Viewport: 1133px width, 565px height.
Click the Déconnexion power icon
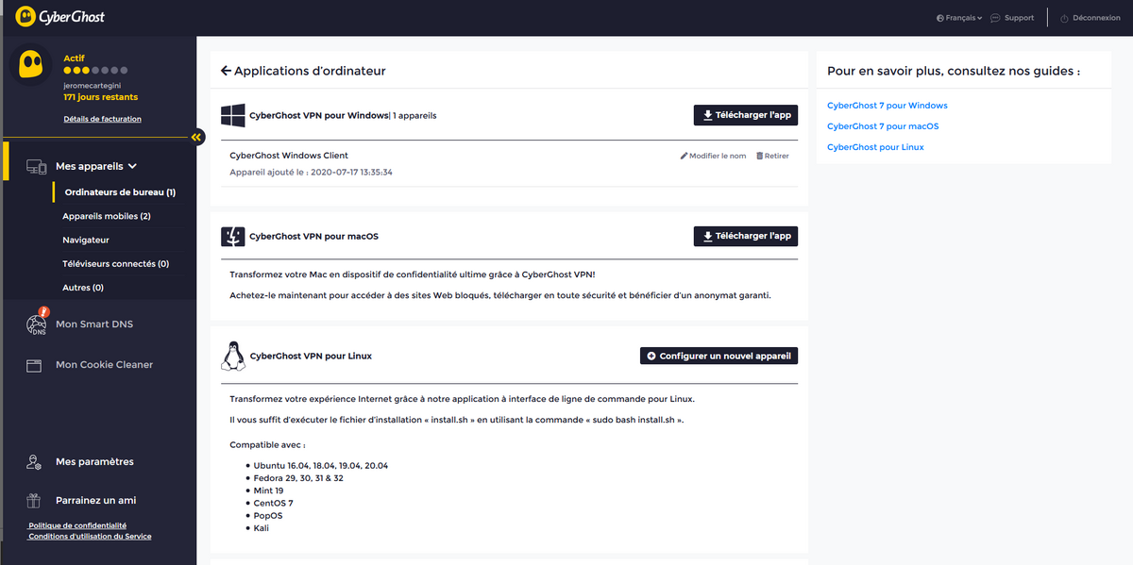click(x=1064, y=18)
